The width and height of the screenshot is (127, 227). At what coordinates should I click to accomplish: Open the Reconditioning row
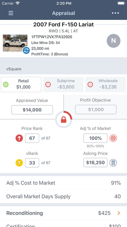(63, 213)
